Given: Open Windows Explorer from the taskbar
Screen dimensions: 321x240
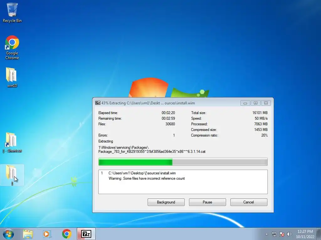Looking at the screenshot, I should [28, 234].
